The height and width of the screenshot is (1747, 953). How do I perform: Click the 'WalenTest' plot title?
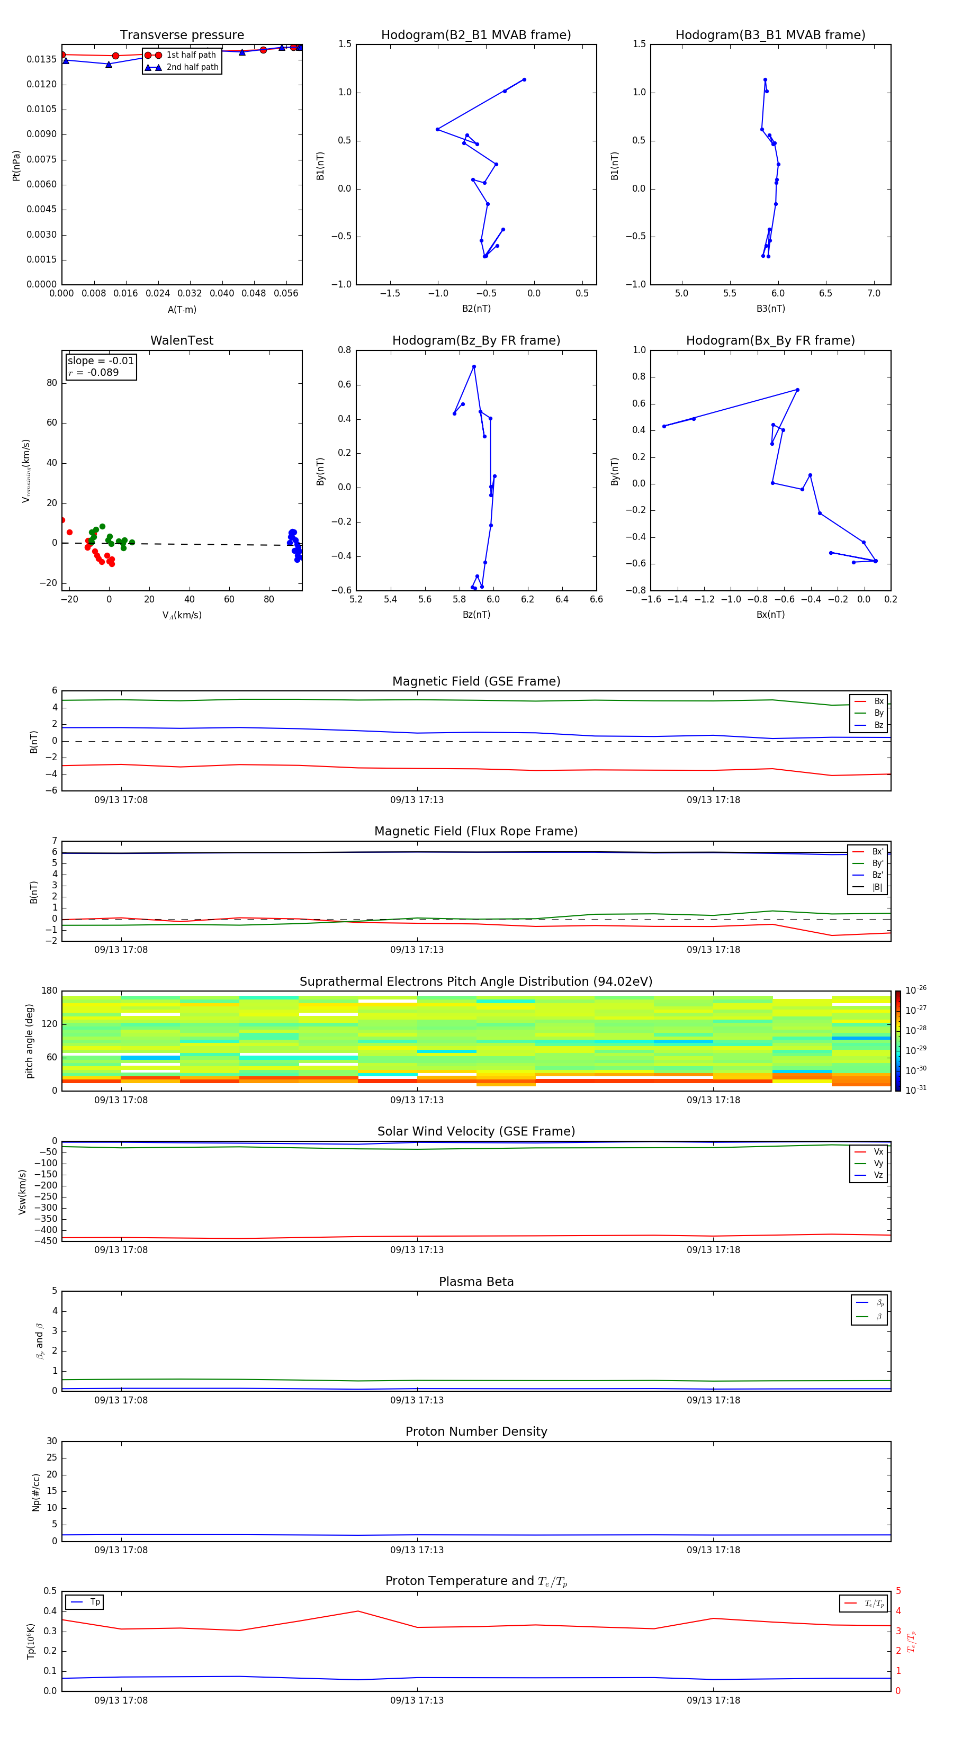point(182,340)
